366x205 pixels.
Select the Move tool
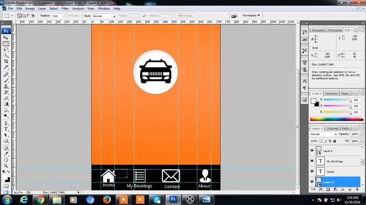6,38
